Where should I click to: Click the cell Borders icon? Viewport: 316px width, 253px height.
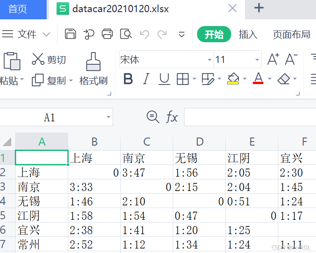click(x=183, y=79)
